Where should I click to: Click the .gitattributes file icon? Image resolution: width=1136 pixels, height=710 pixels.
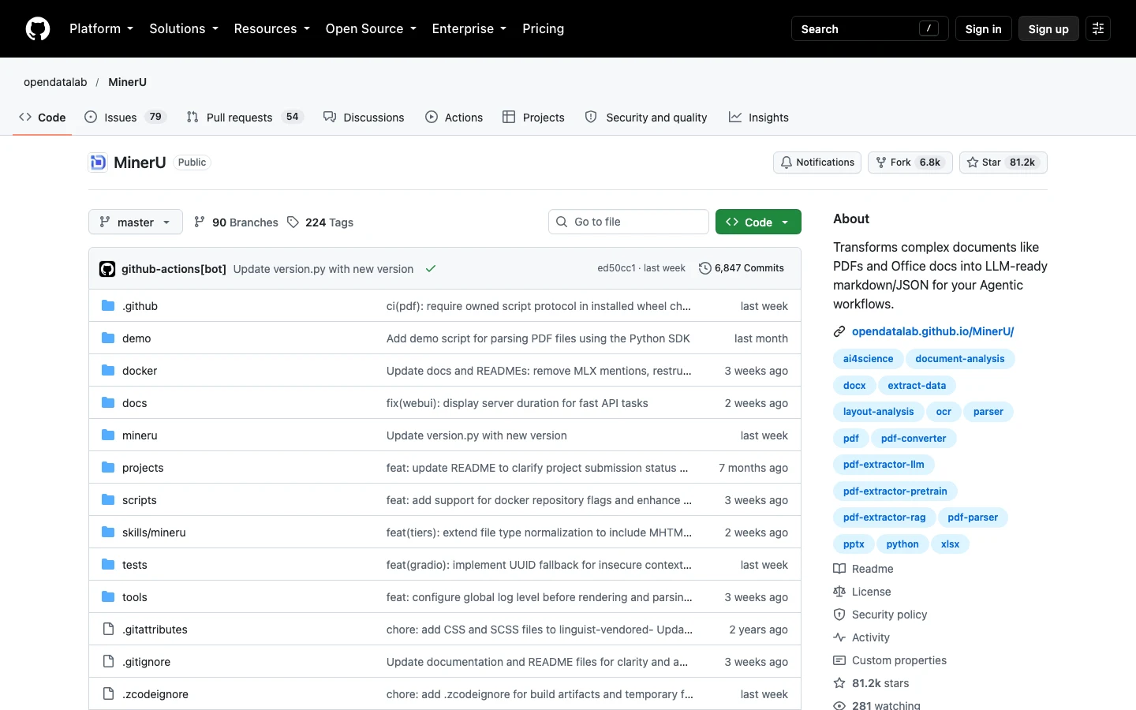[108, 630]
